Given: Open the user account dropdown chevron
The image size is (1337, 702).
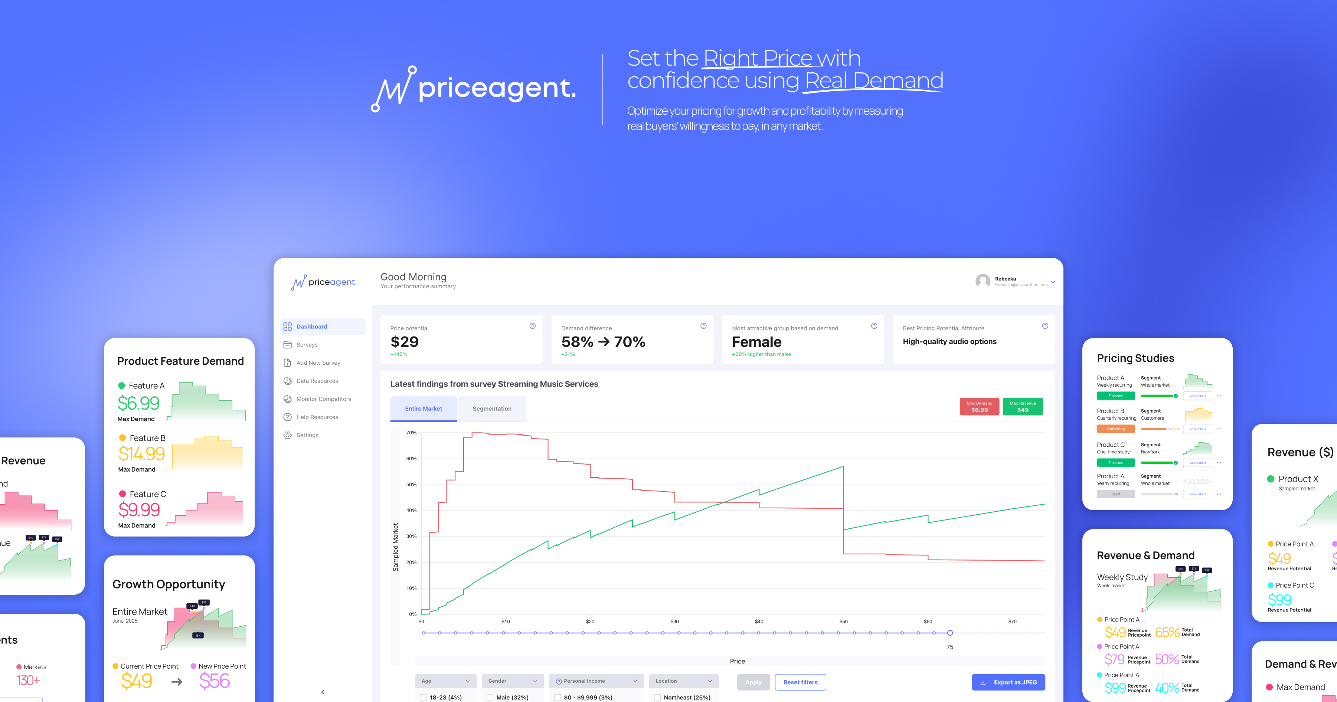Looking at the screenshot, I should tap(1053, 282).
